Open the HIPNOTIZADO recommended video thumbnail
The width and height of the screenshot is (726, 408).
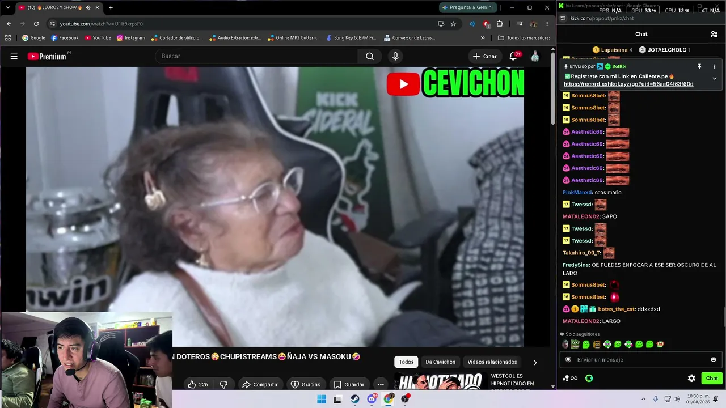441,380
